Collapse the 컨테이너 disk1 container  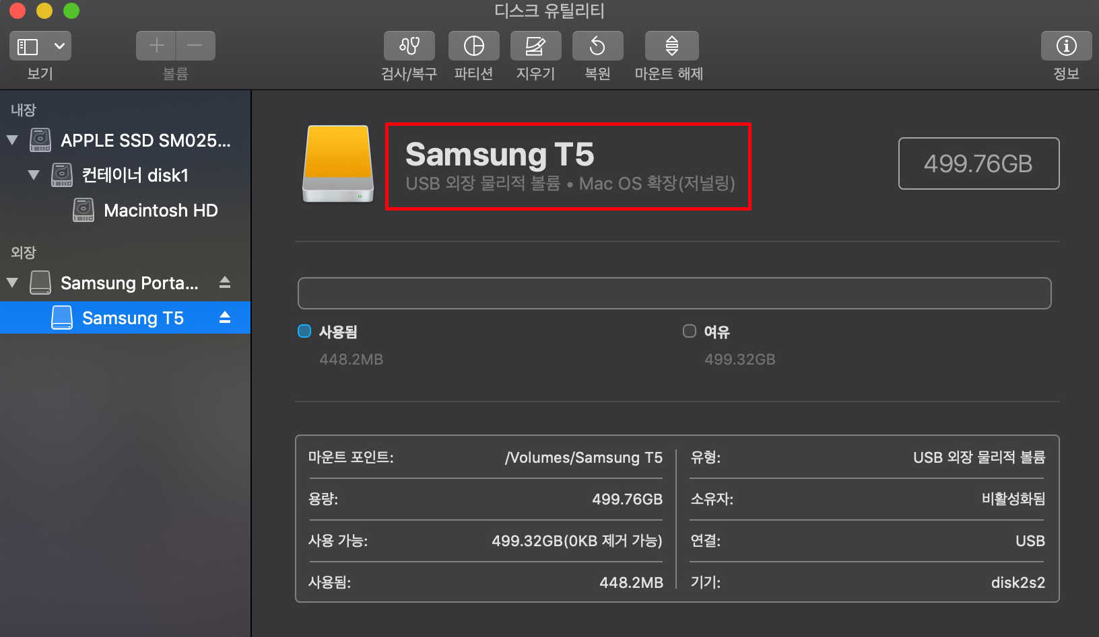(34, 175)
